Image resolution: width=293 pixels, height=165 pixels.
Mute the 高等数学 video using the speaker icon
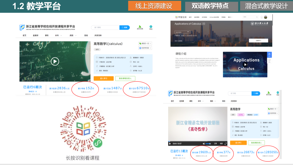click(x=204, y=144)
